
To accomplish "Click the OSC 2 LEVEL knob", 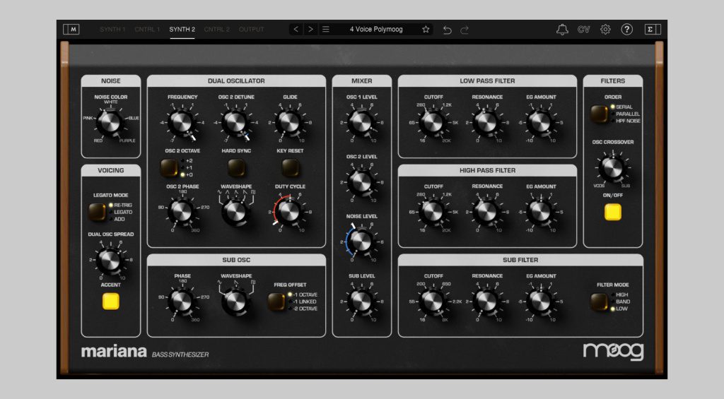I will click(x=361, y=181).
